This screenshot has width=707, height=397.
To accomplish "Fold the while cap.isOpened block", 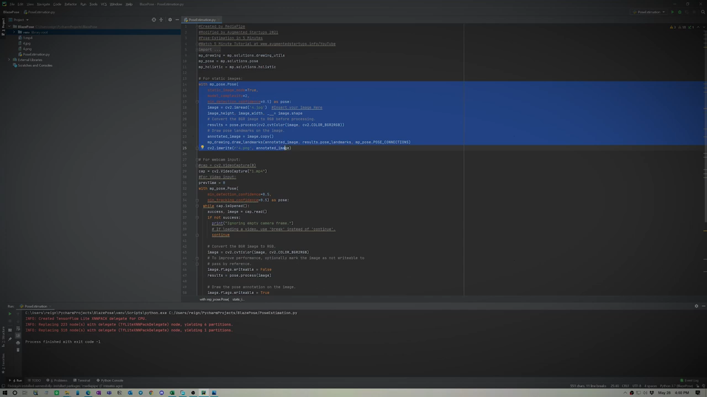I will point(197,206).
